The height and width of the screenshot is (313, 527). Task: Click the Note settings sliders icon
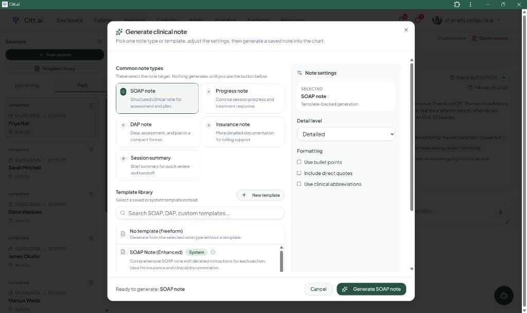pos(300,73)
